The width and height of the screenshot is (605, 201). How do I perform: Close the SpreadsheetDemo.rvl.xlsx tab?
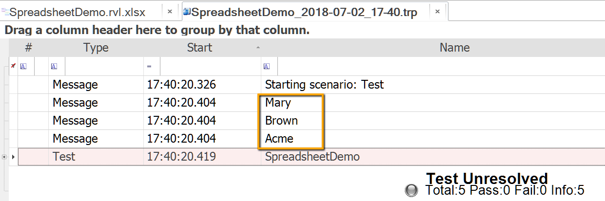170,11
